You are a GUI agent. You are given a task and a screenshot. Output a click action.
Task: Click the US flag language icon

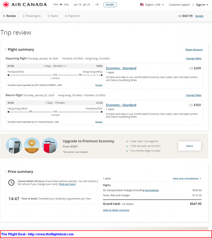(142, 4)
